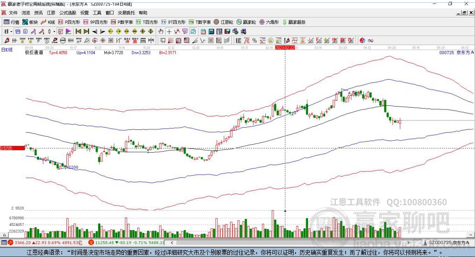Jump to first bar icon
Viewport: 475px width, 257px height.
coord(78,32)
